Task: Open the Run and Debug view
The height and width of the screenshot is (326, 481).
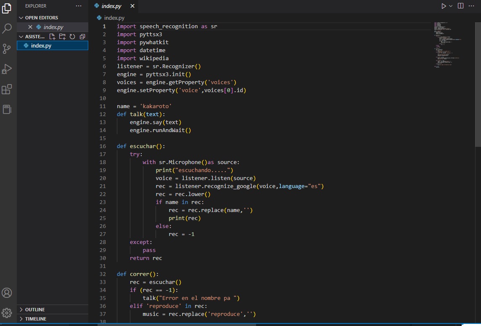Action: 7,69
